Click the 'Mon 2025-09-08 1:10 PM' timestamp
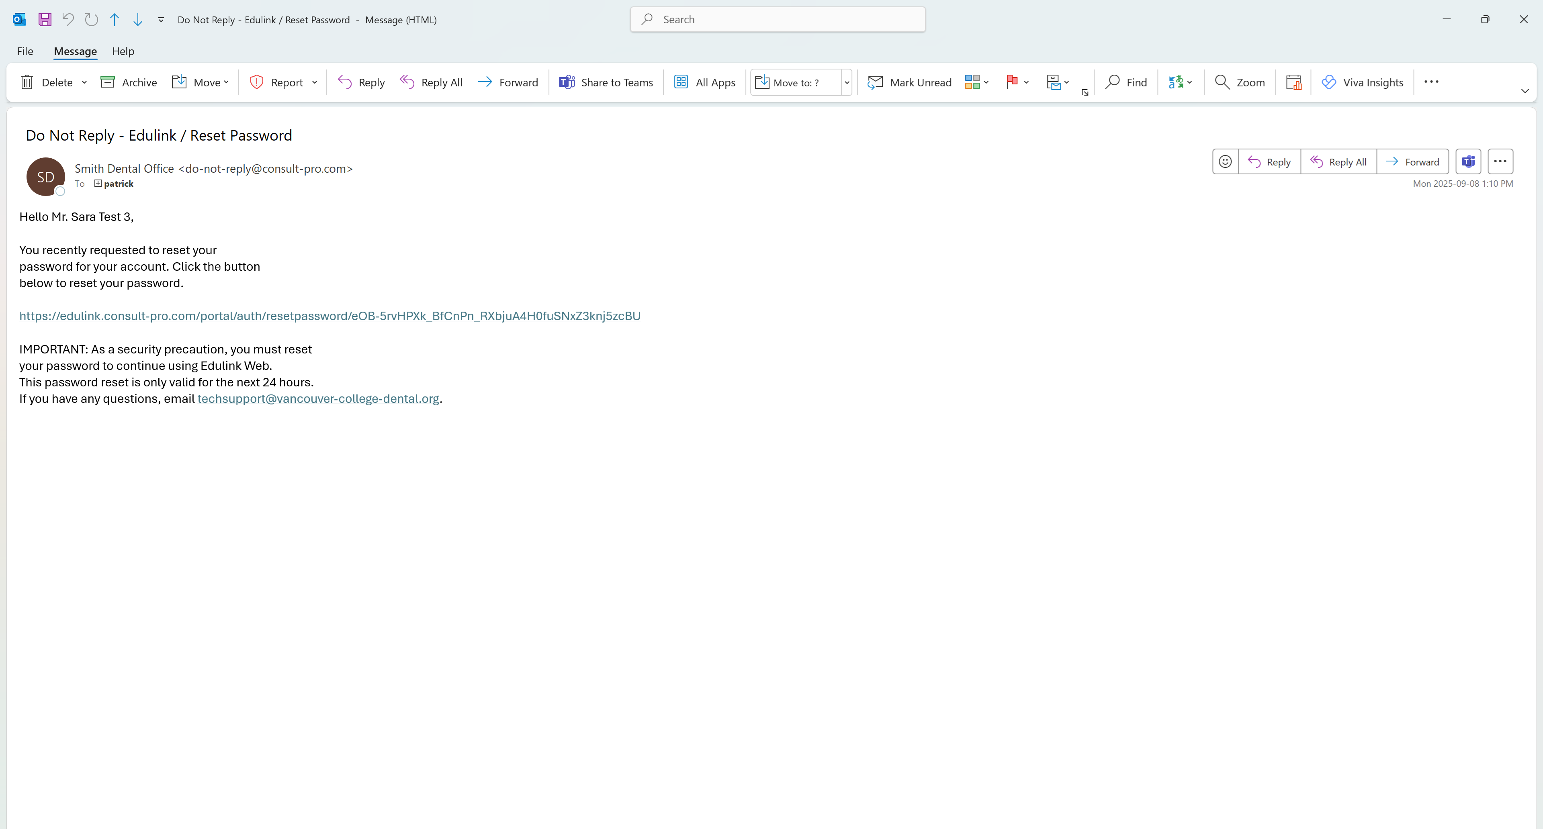The height and width of the screenshot is (829, 1543). [1463, 184]
